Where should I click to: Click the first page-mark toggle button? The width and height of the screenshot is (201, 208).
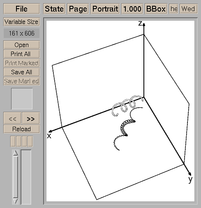[13, 142]
